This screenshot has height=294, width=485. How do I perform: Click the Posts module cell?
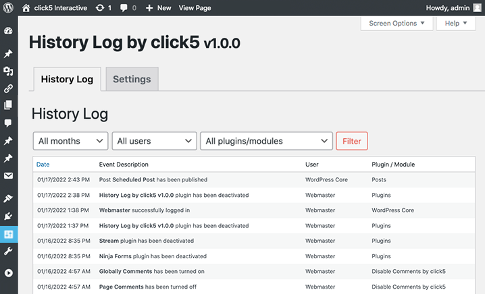tap(379, 180)
